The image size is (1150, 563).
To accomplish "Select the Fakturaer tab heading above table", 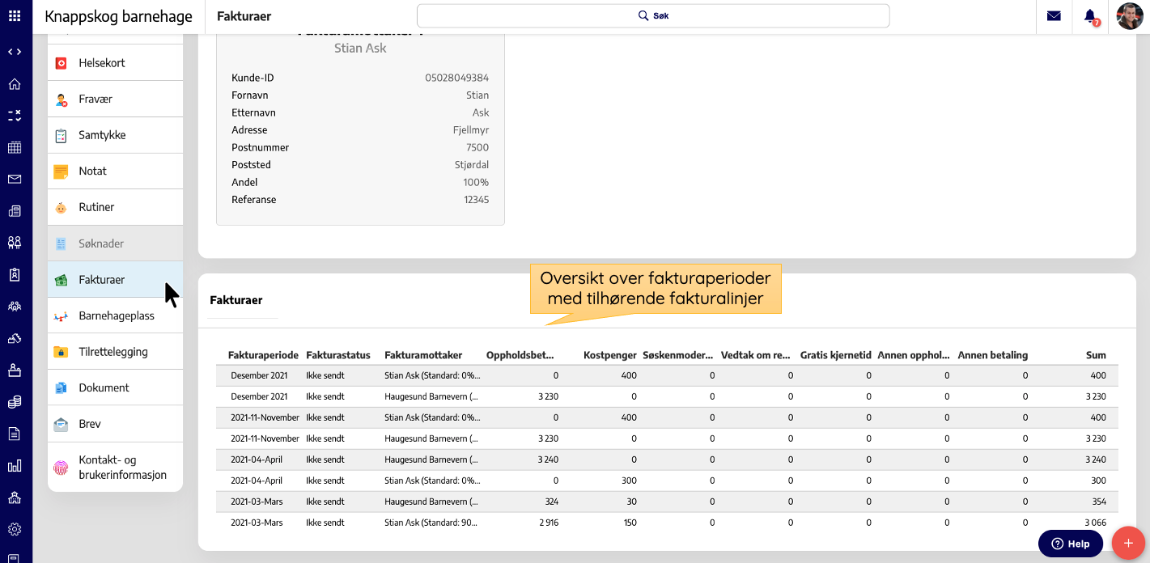I will (236, 300).
